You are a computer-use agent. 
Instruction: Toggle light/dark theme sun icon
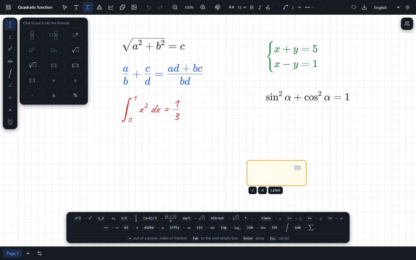pyautogui.click(x=408, y=7)
